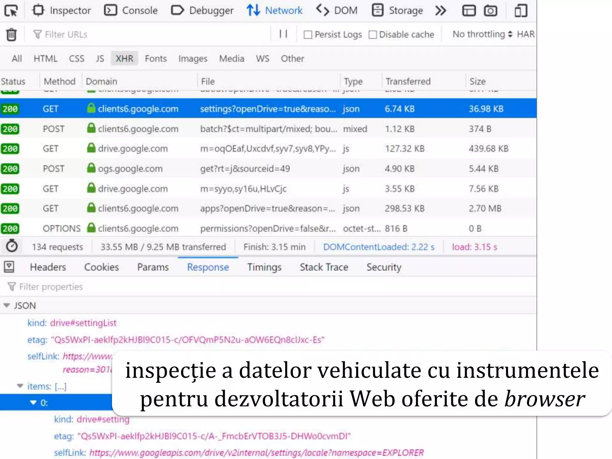The height and width of the screenshot is (459, 612).
Task: Toggle responsive design mode icon
Action: [521, 11]
